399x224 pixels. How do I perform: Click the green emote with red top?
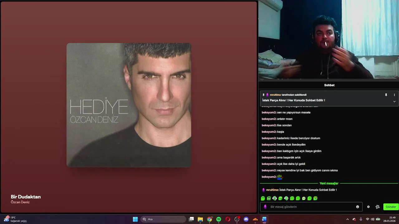[x=315, y=198]
